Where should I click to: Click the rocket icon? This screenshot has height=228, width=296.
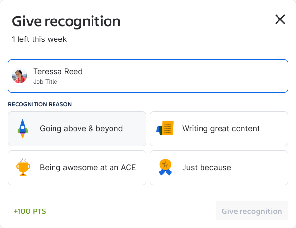coord(22,129)
